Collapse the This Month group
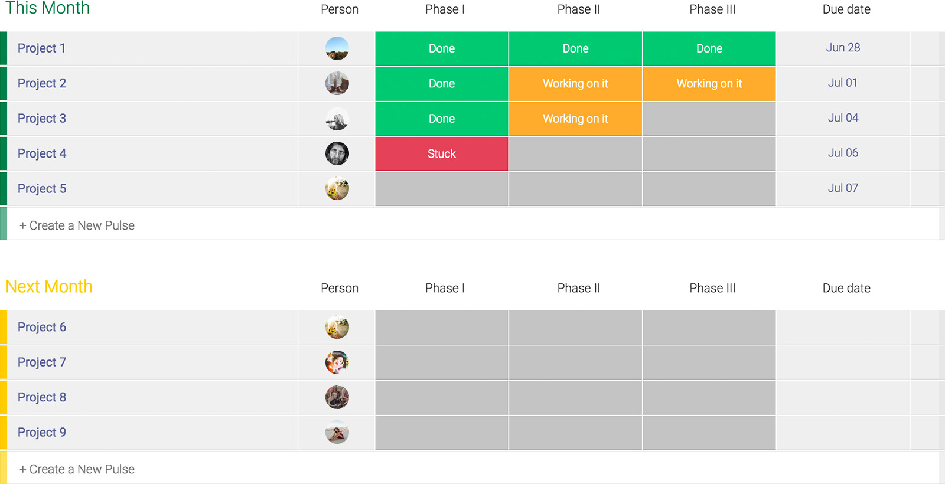Viewport: 945px width, 484px height. point(47,9)
